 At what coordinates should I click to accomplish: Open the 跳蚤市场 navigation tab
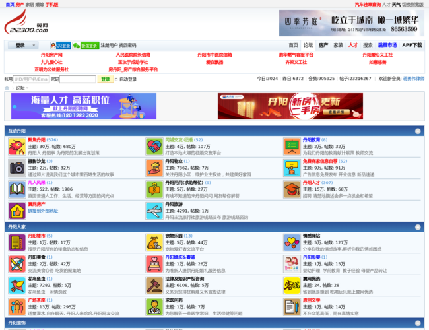[x=387, y=45]
